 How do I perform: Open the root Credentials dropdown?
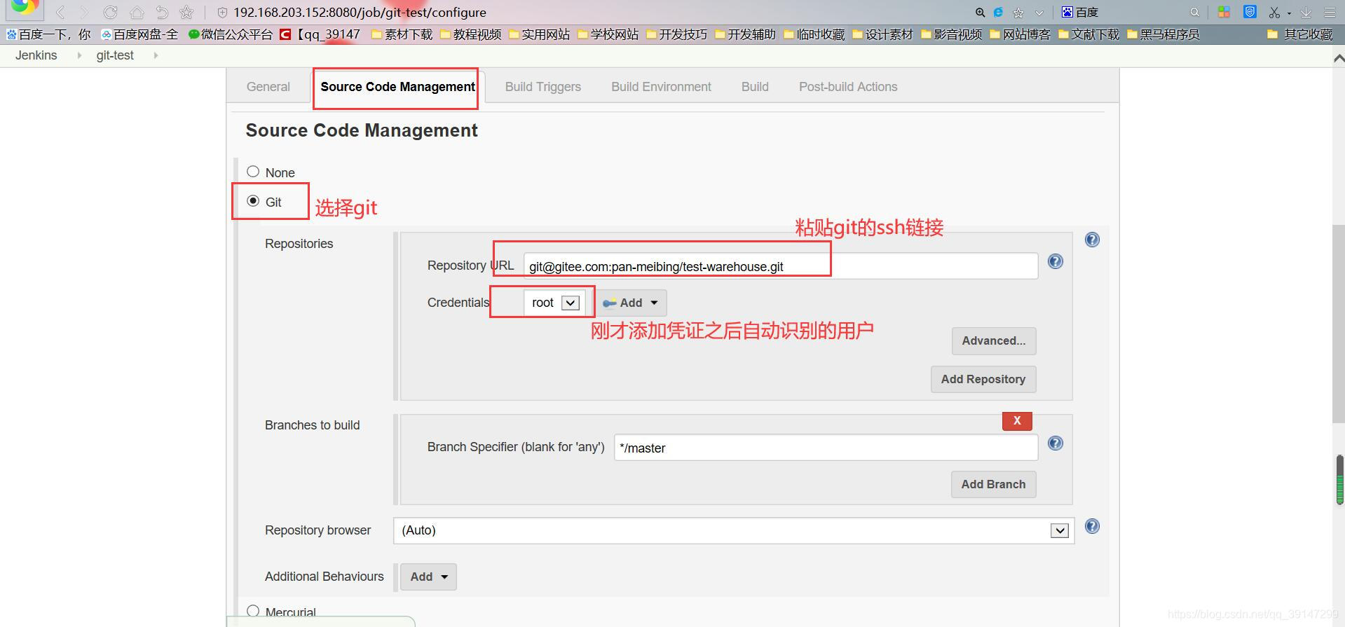point(555,303)
